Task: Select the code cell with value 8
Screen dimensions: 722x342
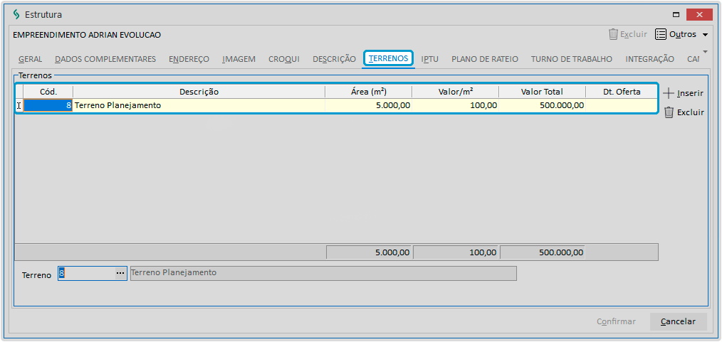Action: click(x=48, y=106)
